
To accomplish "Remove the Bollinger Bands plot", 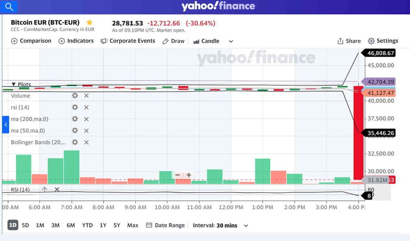I will point(86,142).
